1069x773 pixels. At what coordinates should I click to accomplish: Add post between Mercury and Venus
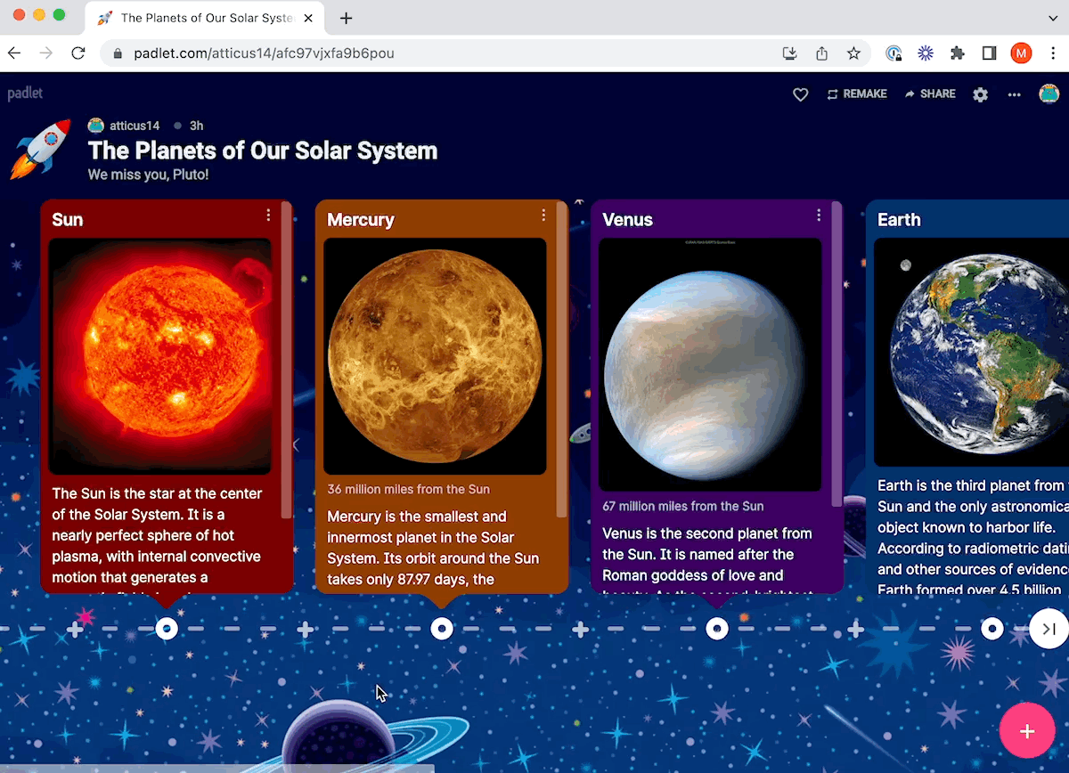[x=580, y=630]
